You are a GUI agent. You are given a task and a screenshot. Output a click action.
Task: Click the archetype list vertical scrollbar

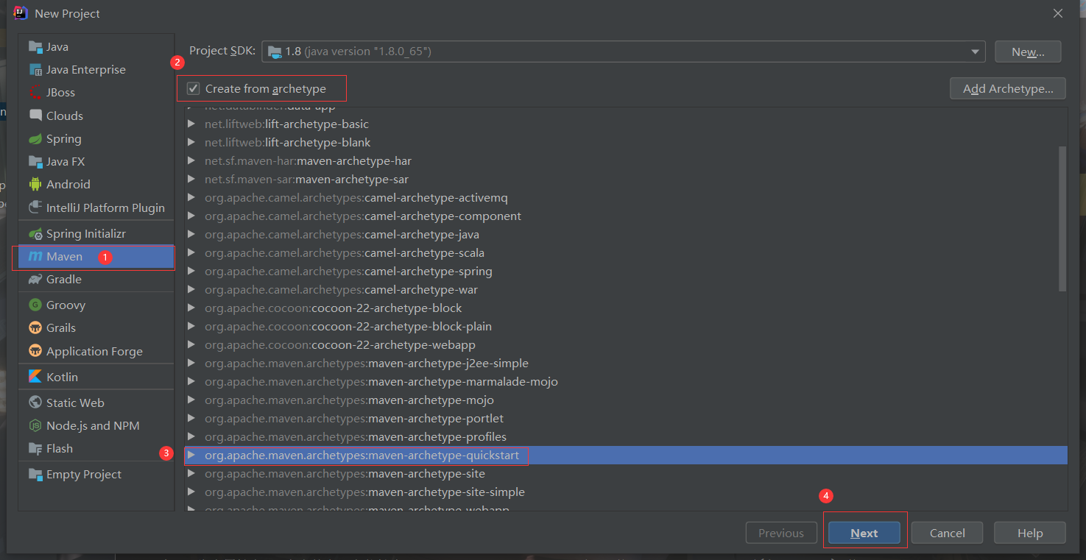pyautogui.click(x=1062, y=219)
